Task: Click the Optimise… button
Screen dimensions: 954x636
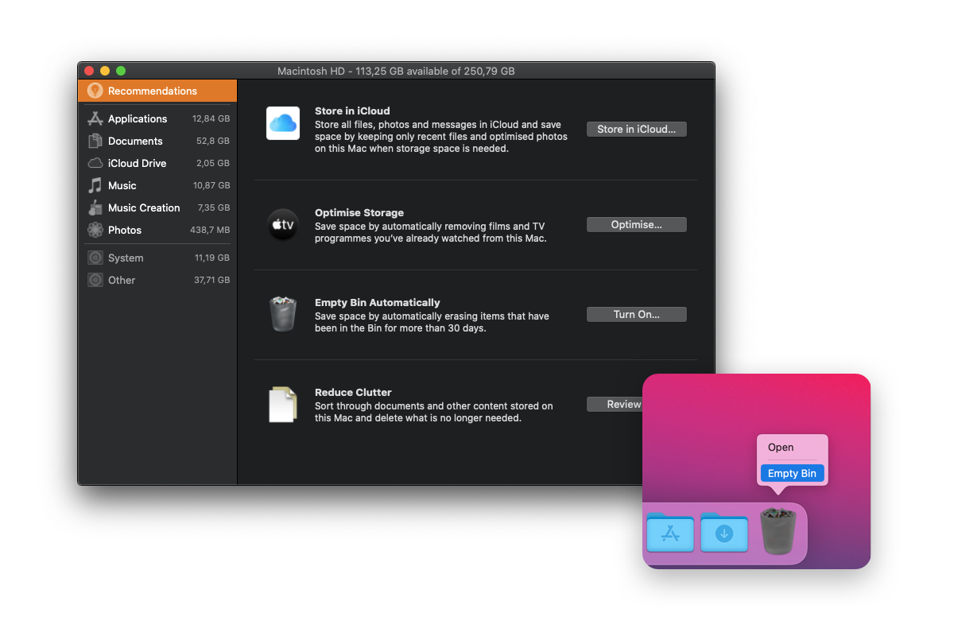Action: click(x=637, y=225)
